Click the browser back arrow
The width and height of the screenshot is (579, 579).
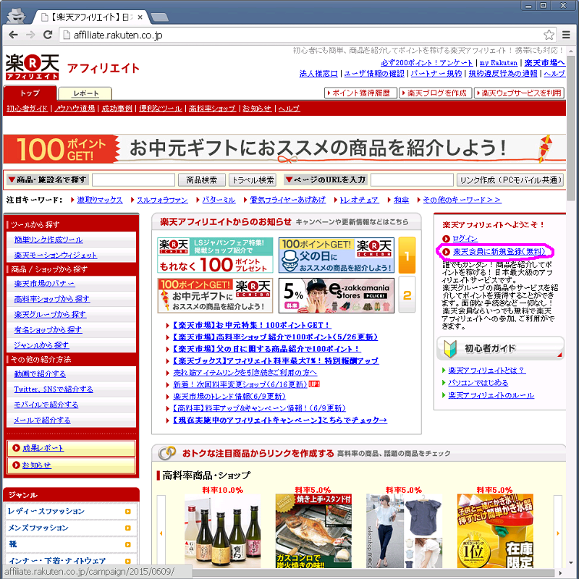point(13,35)
